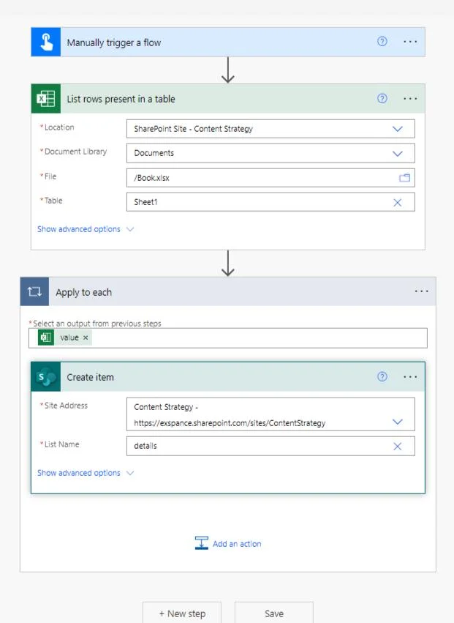
Task: Open help for Manually trigger a flow
Action: (382, 41)
